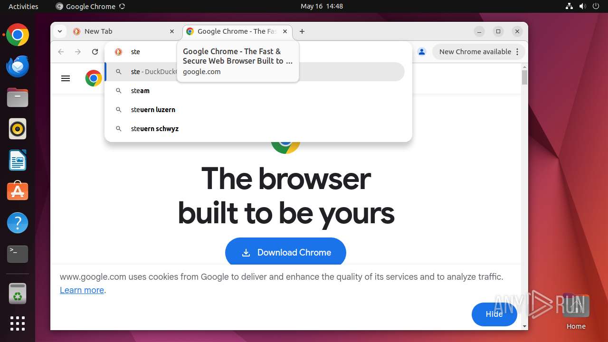The height and width of the screenshot is (342, 608).
Task: Switch to the New Tab tab
Action: 123,31
